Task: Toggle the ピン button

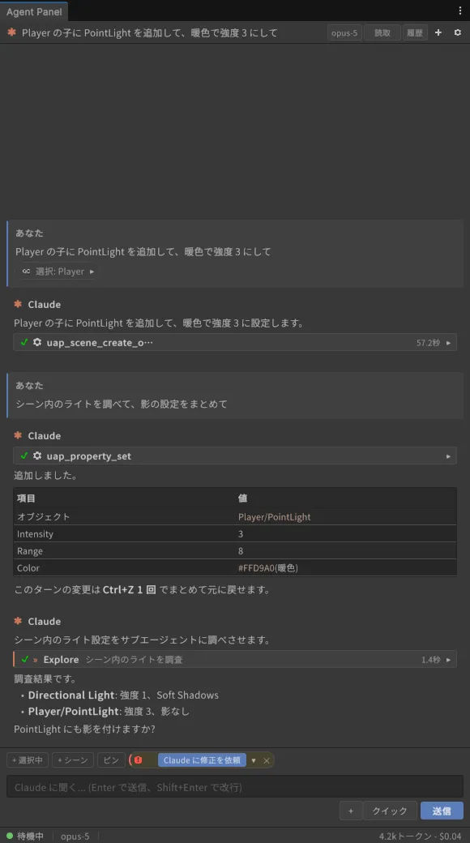Action: (x=111, y=760)
